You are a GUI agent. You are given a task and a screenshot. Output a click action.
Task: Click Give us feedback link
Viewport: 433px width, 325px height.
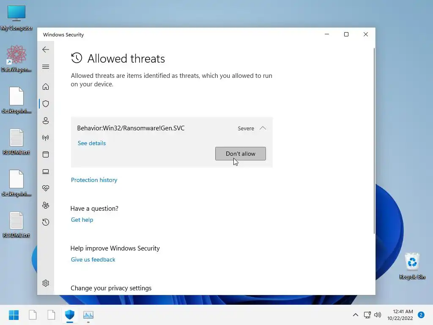[x=93, y=259]
